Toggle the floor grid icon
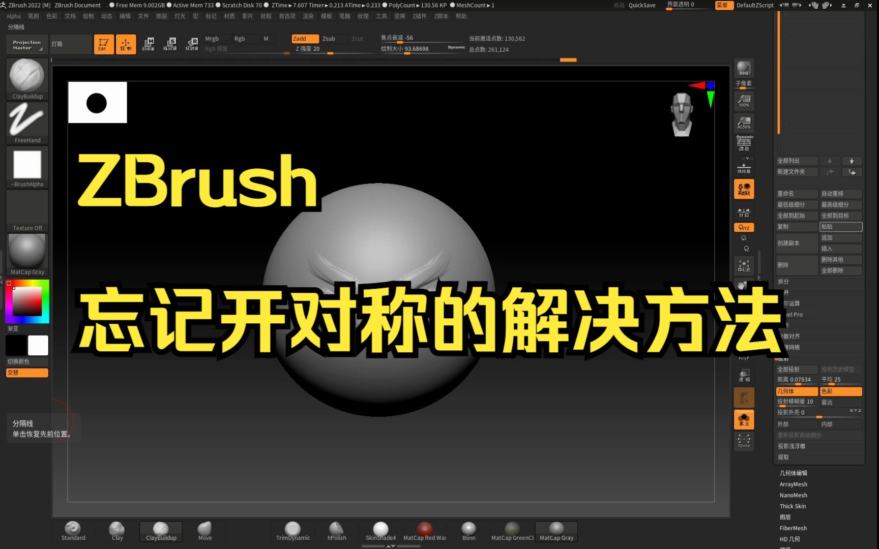The height and width of the screenshot is (549, 879). point(744,167)
